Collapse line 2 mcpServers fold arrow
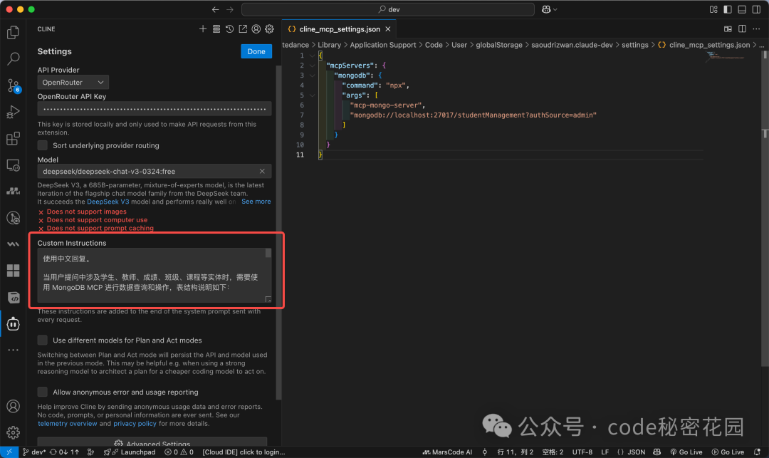The width and height of the screenshot is (769, 458). (x=310, y=65)
